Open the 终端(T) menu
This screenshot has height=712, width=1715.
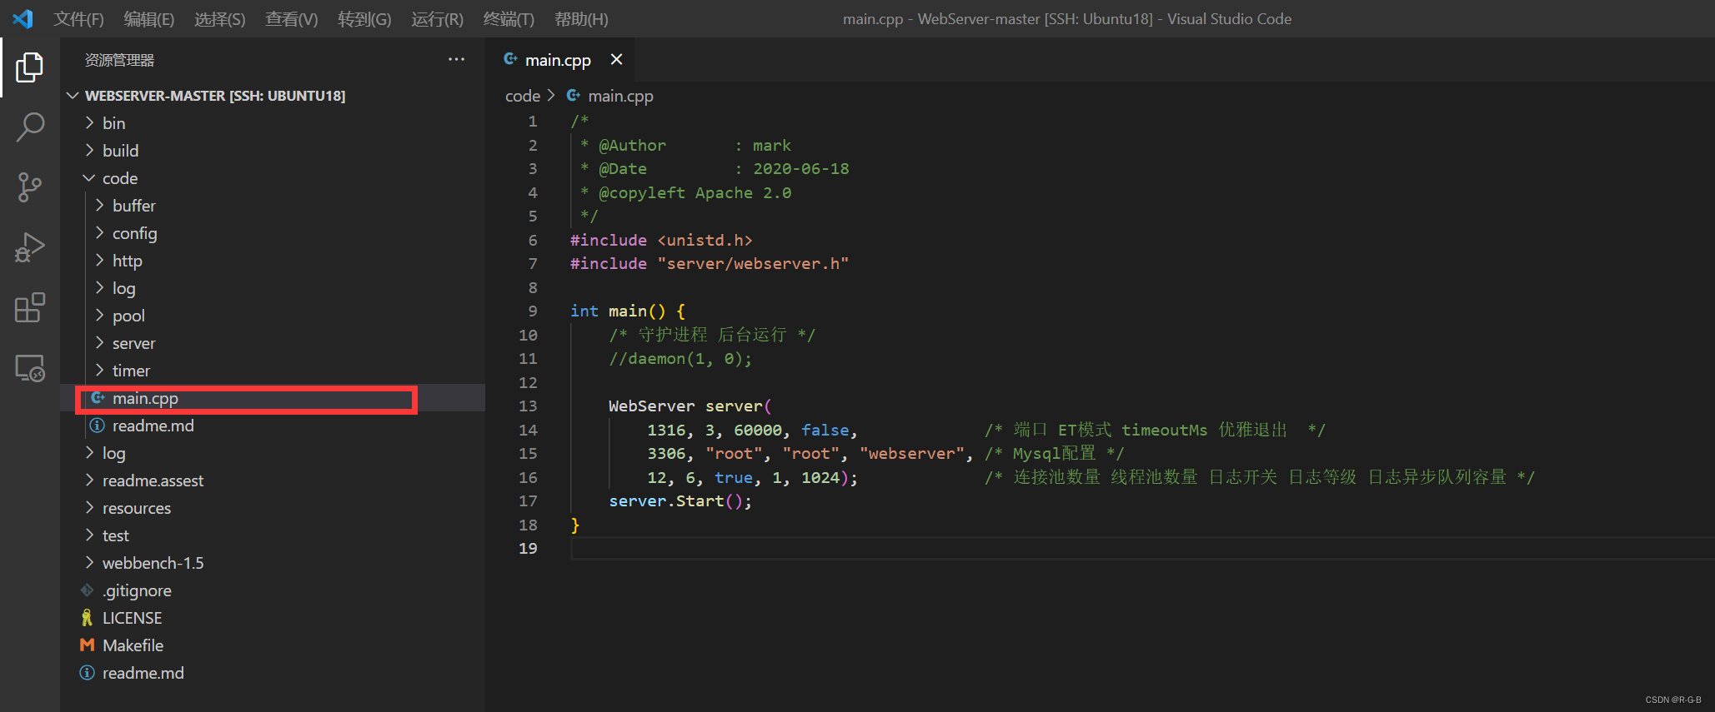509,18
